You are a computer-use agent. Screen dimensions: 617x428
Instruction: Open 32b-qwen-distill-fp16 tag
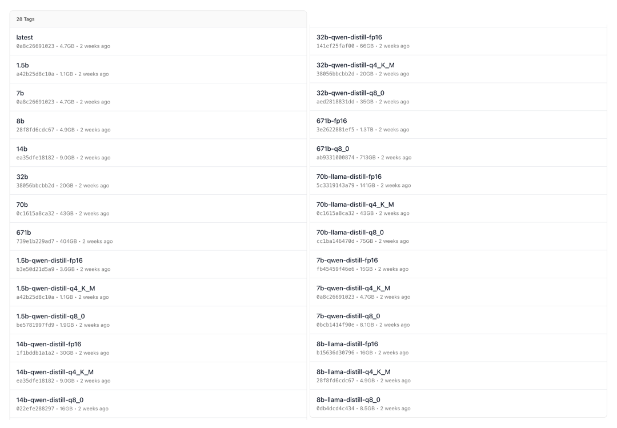point(349,37)
